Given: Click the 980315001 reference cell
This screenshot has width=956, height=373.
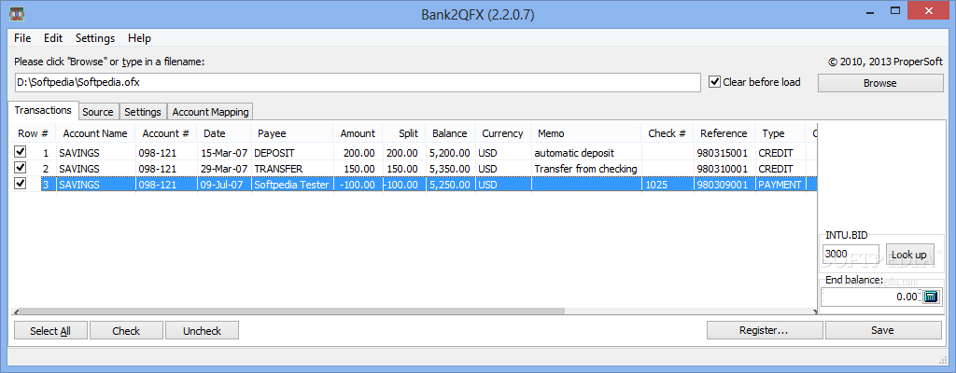Looking at the screenshot, I should point(724,152).
